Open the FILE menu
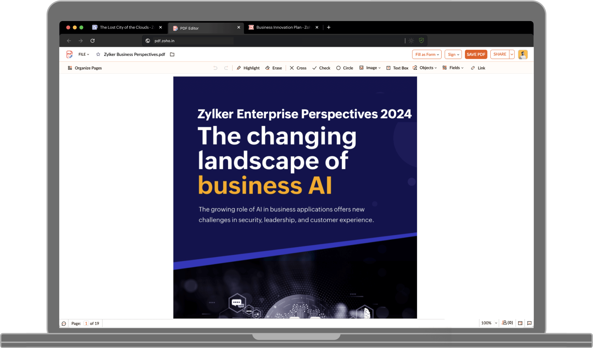The height and width of the screenshot is (348, 593). 84,54
